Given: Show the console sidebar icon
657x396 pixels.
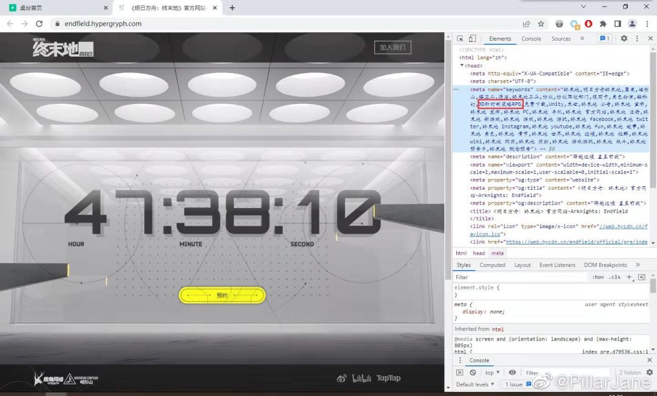Looking at the screenshot, I should [x=460, y=372].
